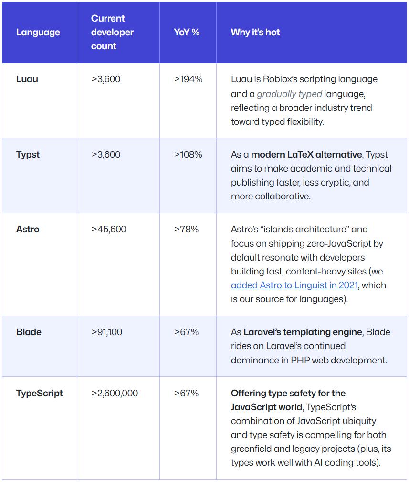This screenshot has width=409, height=482.
Task: Select the Astro language name cell
Action: pos(28,230)
